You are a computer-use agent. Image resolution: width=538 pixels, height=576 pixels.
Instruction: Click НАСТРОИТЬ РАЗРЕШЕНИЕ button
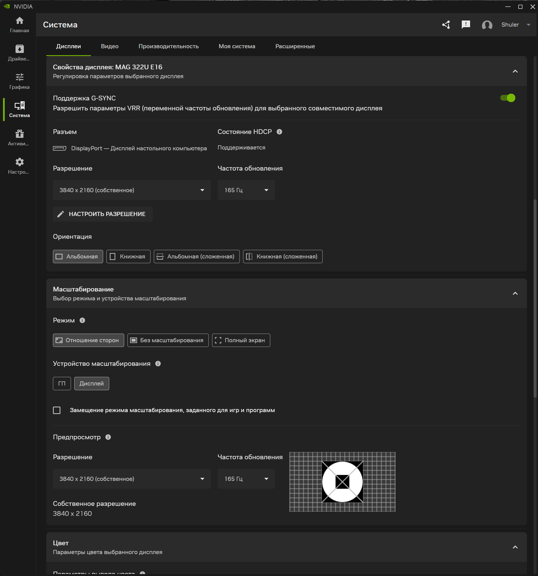(103, 214)
